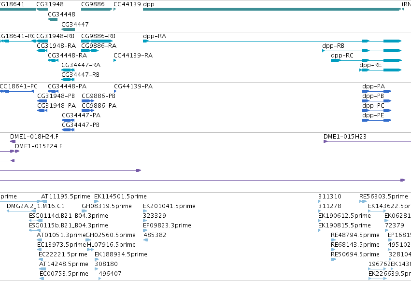Select the RE50694.5prime EST
411x281 pixels.
pos(333,259)
